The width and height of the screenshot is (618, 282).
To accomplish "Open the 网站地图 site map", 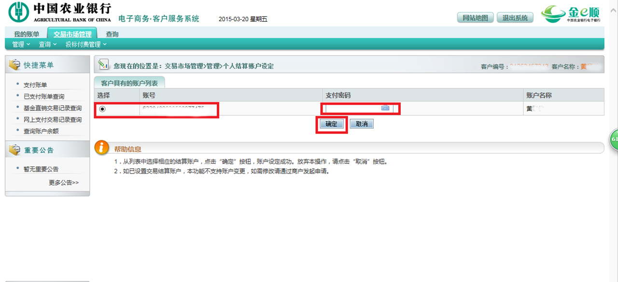I will click(x=475, y=18).
